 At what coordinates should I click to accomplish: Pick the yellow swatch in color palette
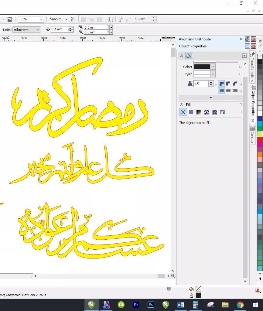260,134
